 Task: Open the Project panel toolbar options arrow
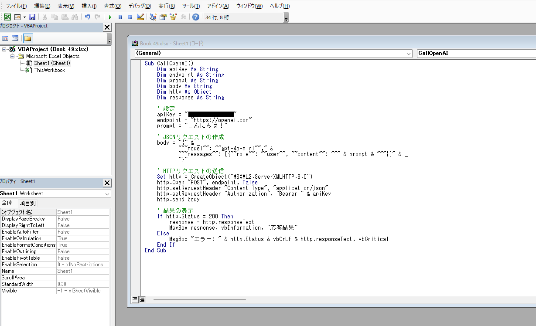109,39
